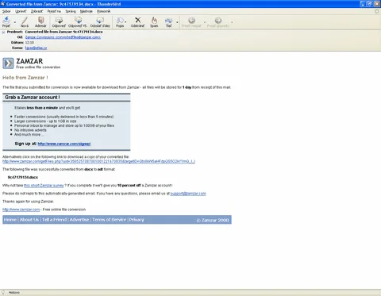Open the back button's history dropdown arrow
The image size is (381, 296).
(x=205, y=22)
